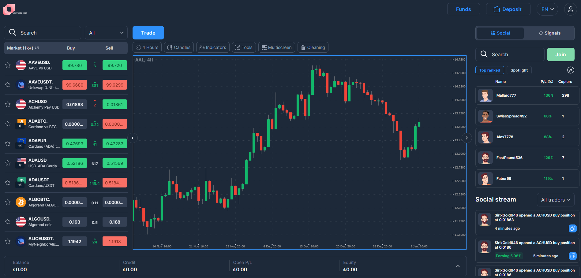581x278 pixels.
Task: Open SwissSpread492 trader avatar
Action: tap(485, 116)
